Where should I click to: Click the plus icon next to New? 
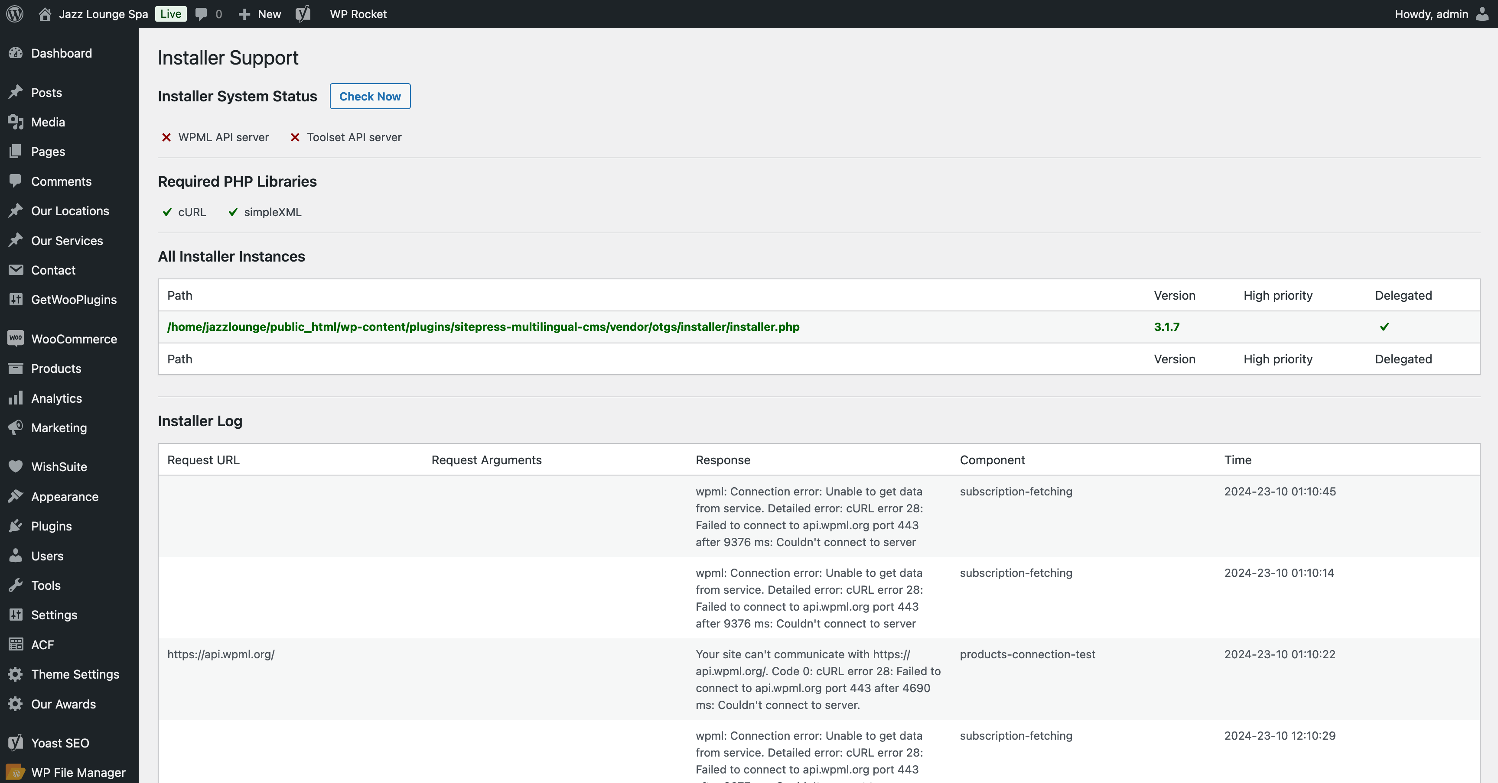pyautogui.click(x=244, y=14)
